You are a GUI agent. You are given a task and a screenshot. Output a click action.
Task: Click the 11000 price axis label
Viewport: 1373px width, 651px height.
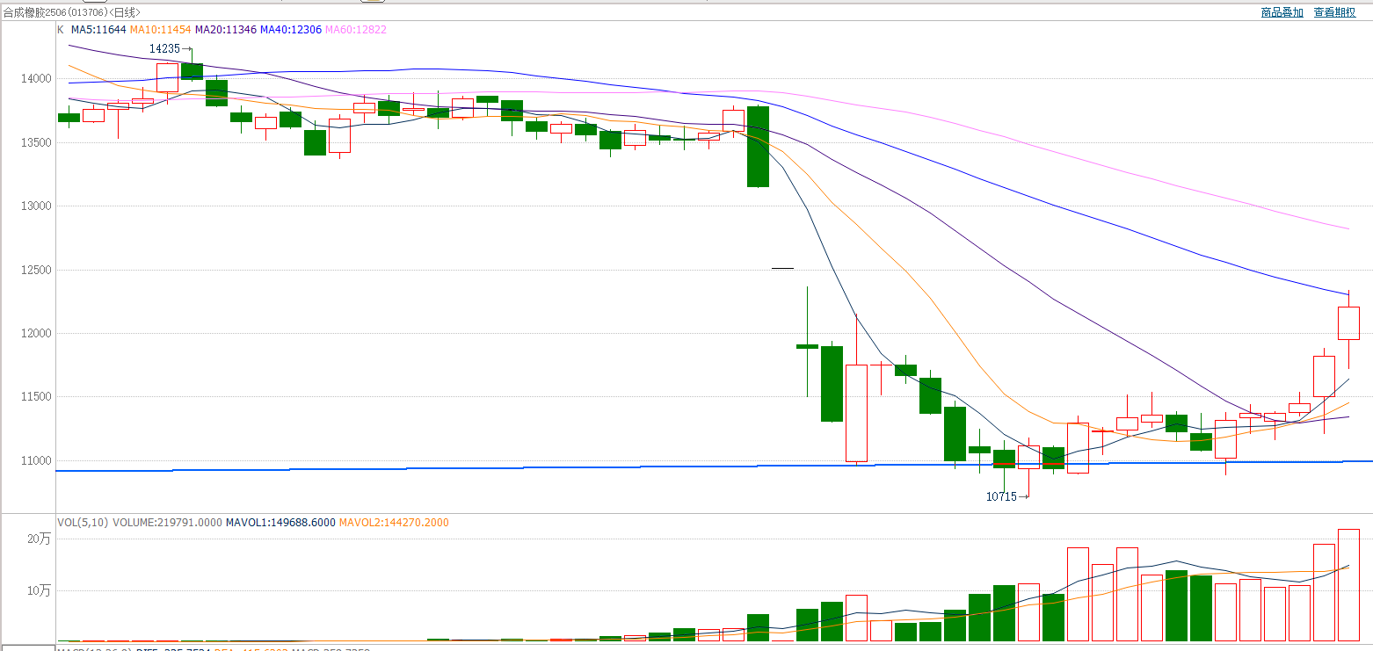pos(38,461)
